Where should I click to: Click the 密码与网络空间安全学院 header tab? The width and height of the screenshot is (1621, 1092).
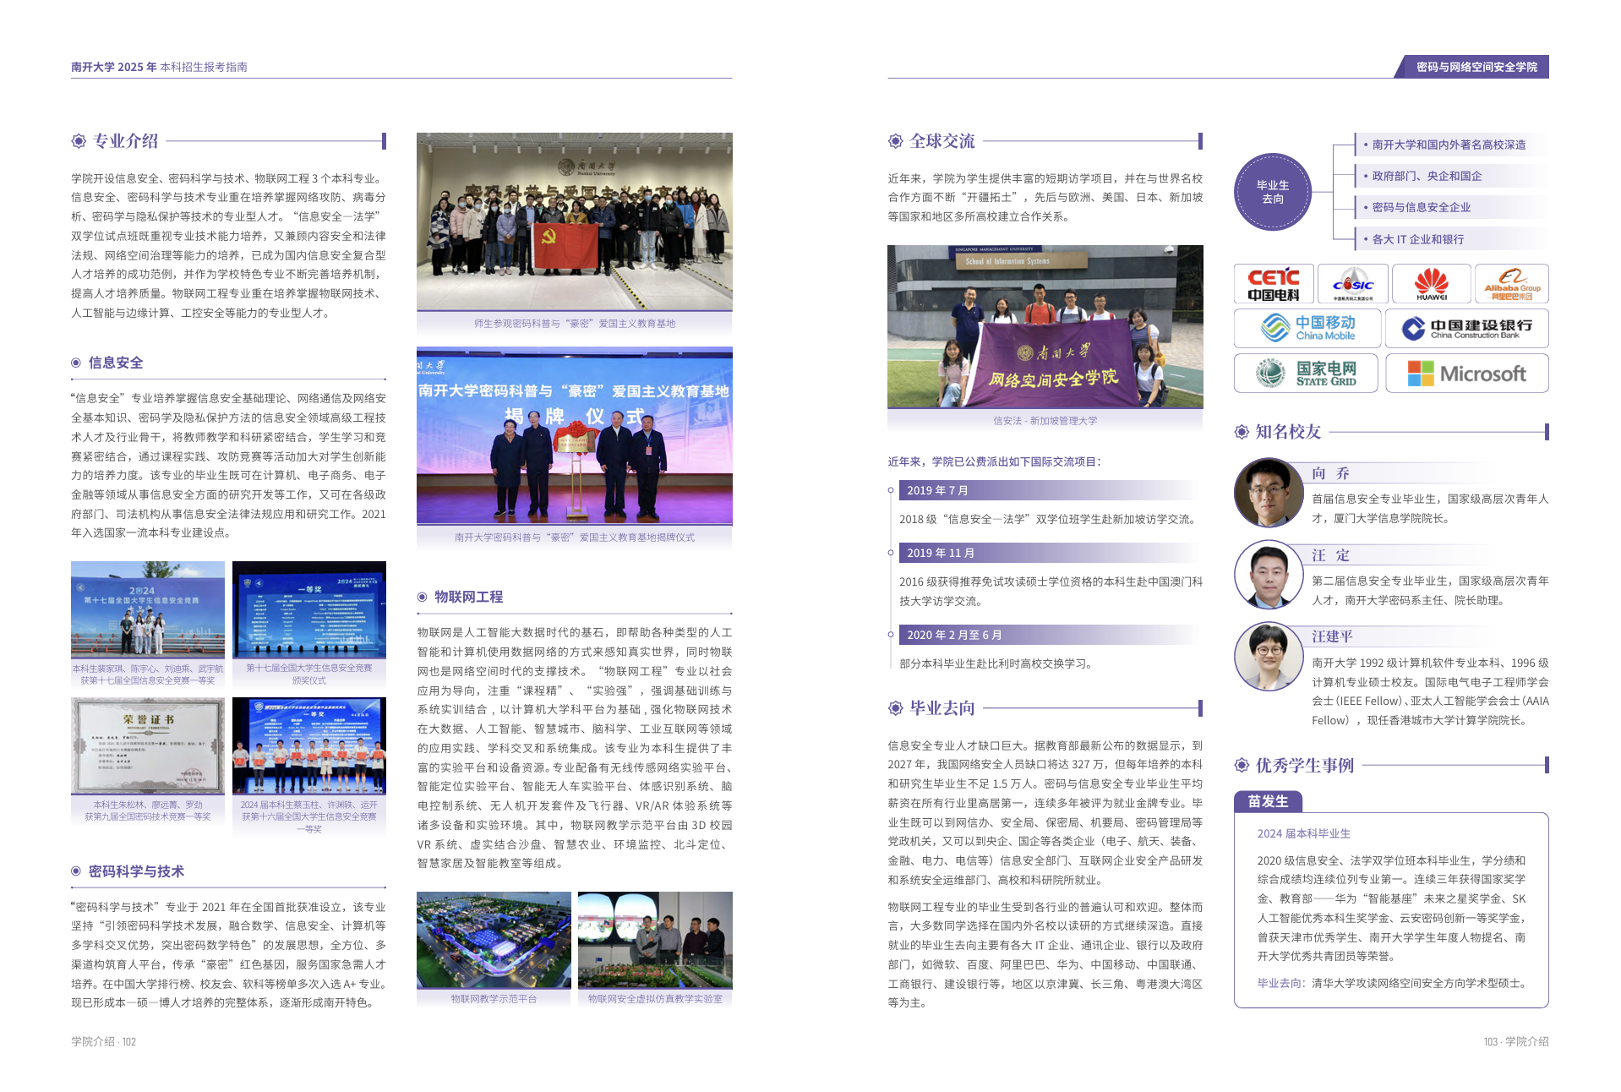pyautogui.click(x=1476, y=67)
